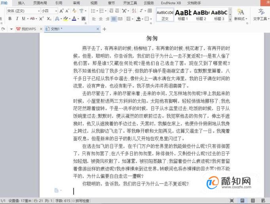Click the insert table grid icon
270x204 pixels.
pos(150,11)
